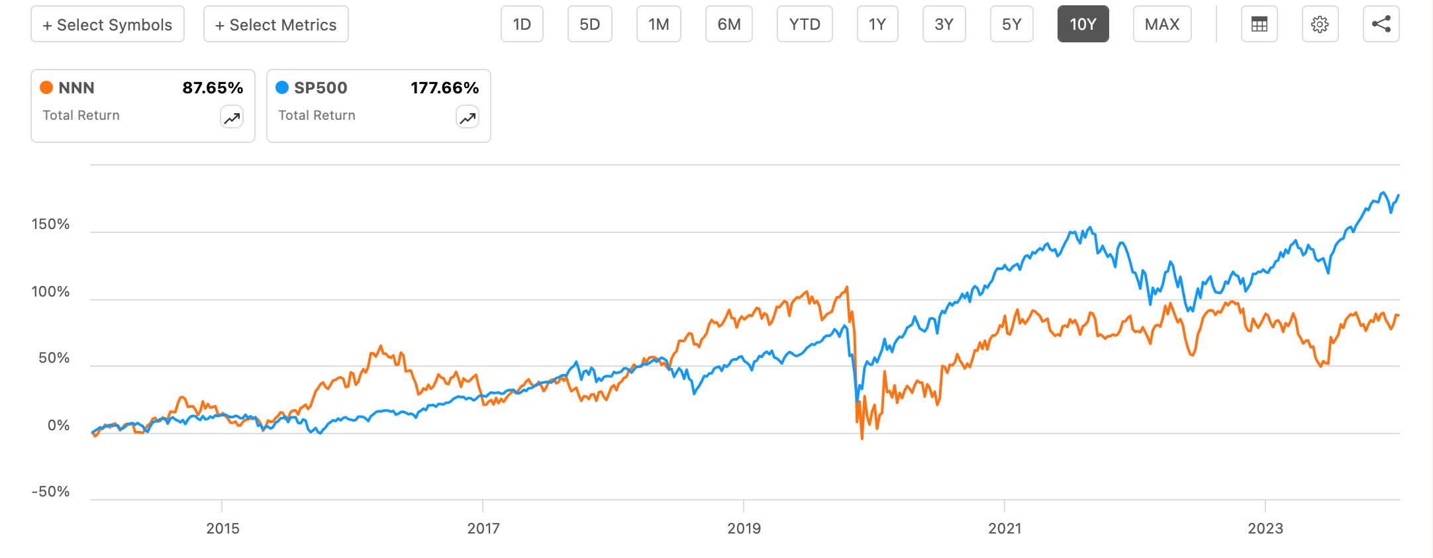Open the Select Symbols picker
The image size is (1433, 558).
click(107, 24)
